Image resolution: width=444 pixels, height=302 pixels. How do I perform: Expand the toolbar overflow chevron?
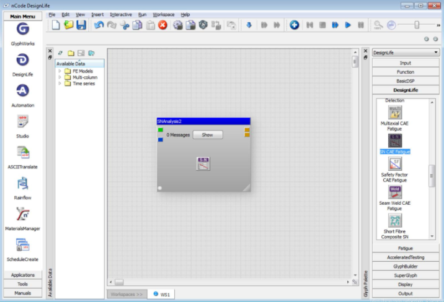[x=438, y=25]
